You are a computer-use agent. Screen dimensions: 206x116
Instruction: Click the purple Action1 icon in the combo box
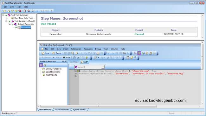tap(76, 67)
